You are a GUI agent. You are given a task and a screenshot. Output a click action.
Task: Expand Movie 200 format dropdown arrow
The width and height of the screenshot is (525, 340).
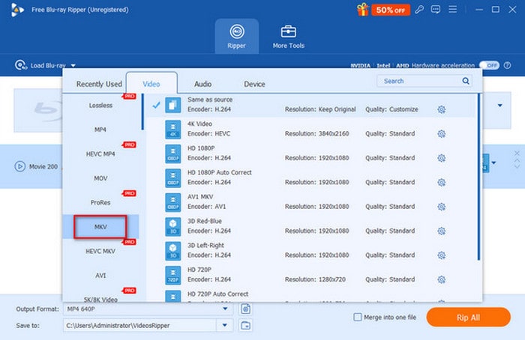(493, 163)
